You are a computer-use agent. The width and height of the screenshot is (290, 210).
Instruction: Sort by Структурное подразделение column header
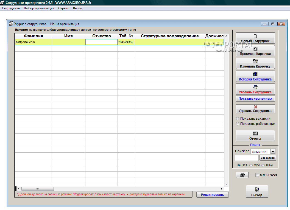click(x=170, y=36)
